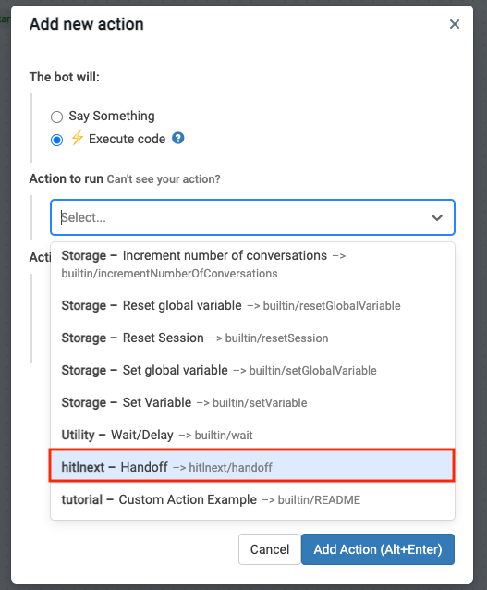Select the Execute code radio button
487x590 pixels.
coord(56,140)
